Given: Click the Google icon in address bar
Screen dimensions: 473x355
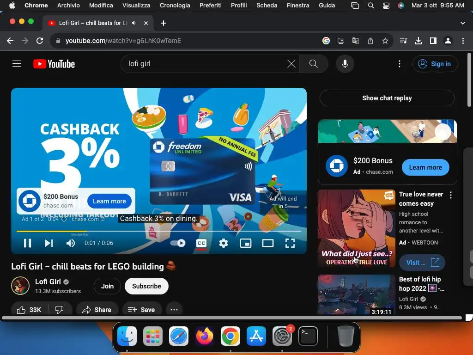Looking at the screenshot, I should pos(326,41).
